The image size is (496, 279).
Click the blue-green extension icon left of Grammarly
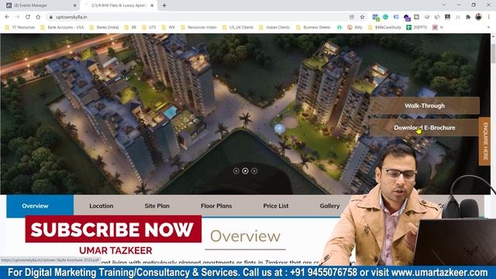pos(375,17)
